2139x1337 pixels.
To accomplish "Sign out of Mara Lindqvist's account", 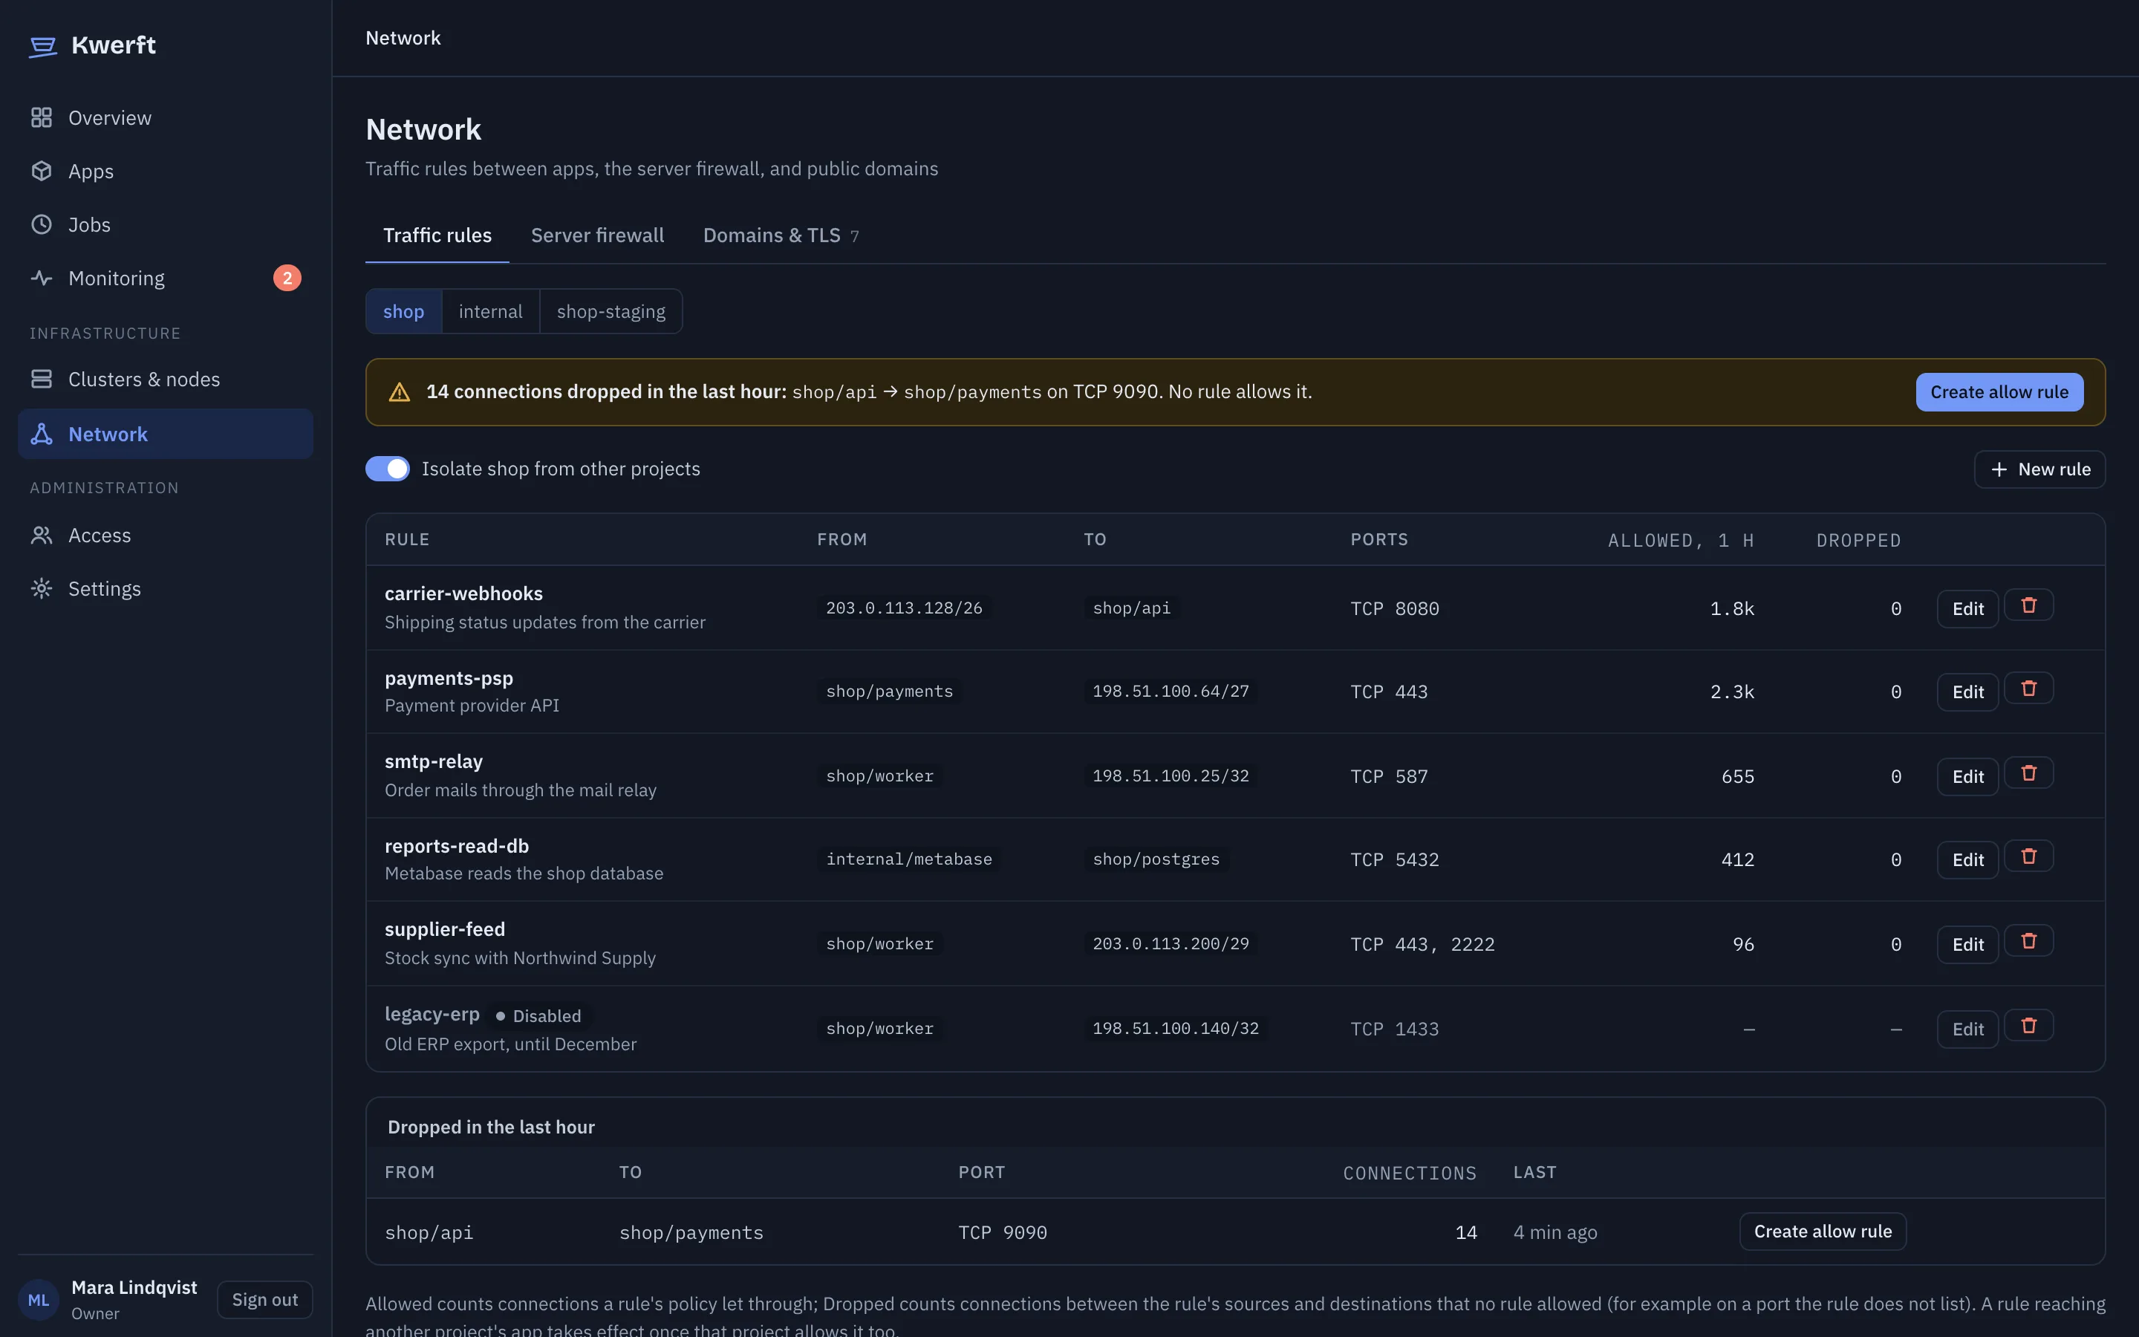I will (265, 1300).
